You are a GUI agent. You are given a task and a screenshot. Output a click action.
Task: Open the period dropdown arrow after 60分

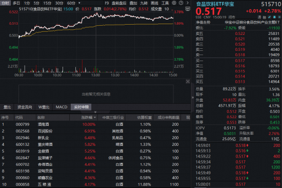point(79,3)
